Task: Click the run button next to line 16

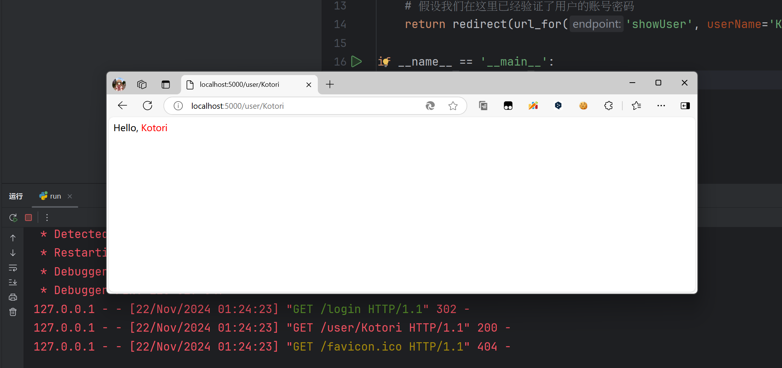Action: [356, 61]
